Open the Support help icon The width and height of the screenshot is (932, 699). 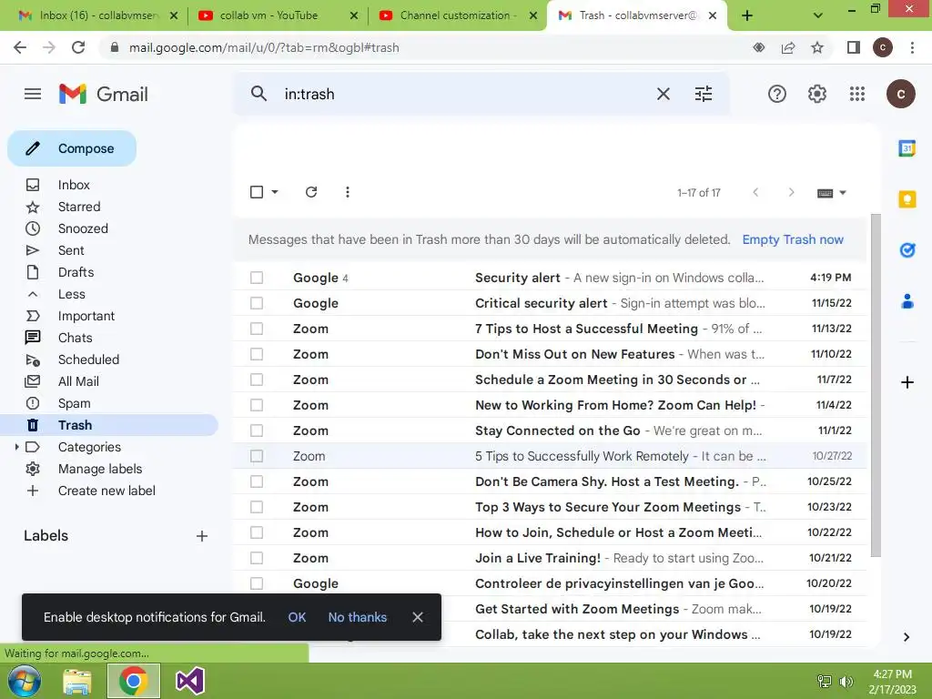(x=777, y=94)
